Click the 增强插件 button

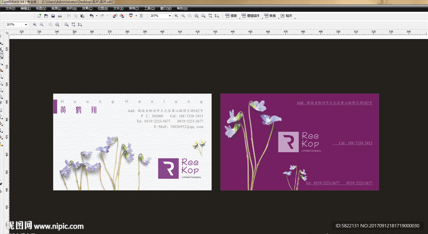point(250,16)
